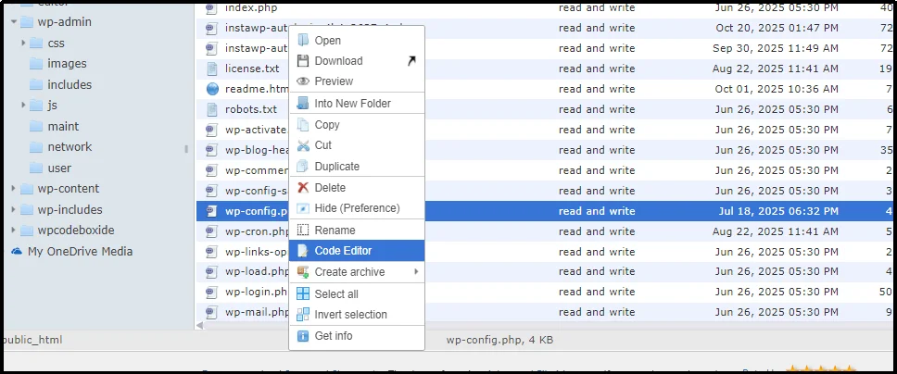Click the Oct 20, 2025 01:47 PM date
Viewport: 897px width, 374px height.
[777, 28]
